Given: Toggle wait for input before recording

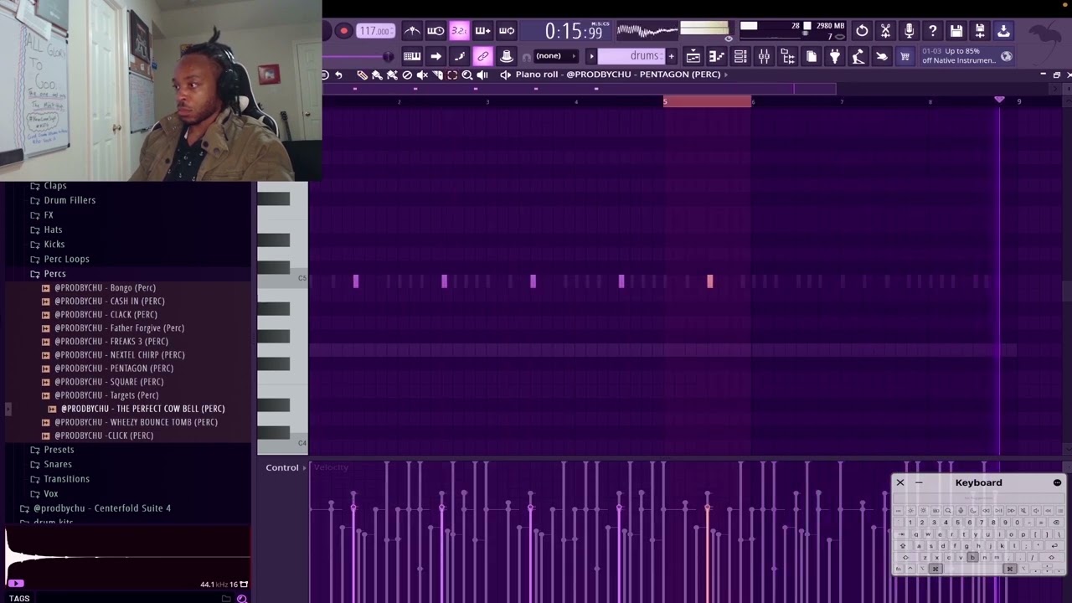Looking at the screenshot, I should [x=435, y=31].
